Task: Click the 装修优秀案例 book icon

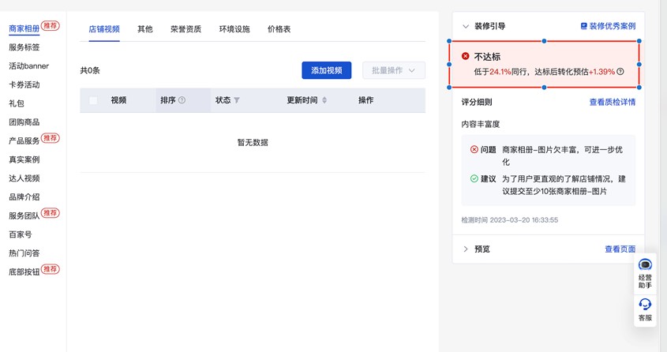Action: pos(584,26)
